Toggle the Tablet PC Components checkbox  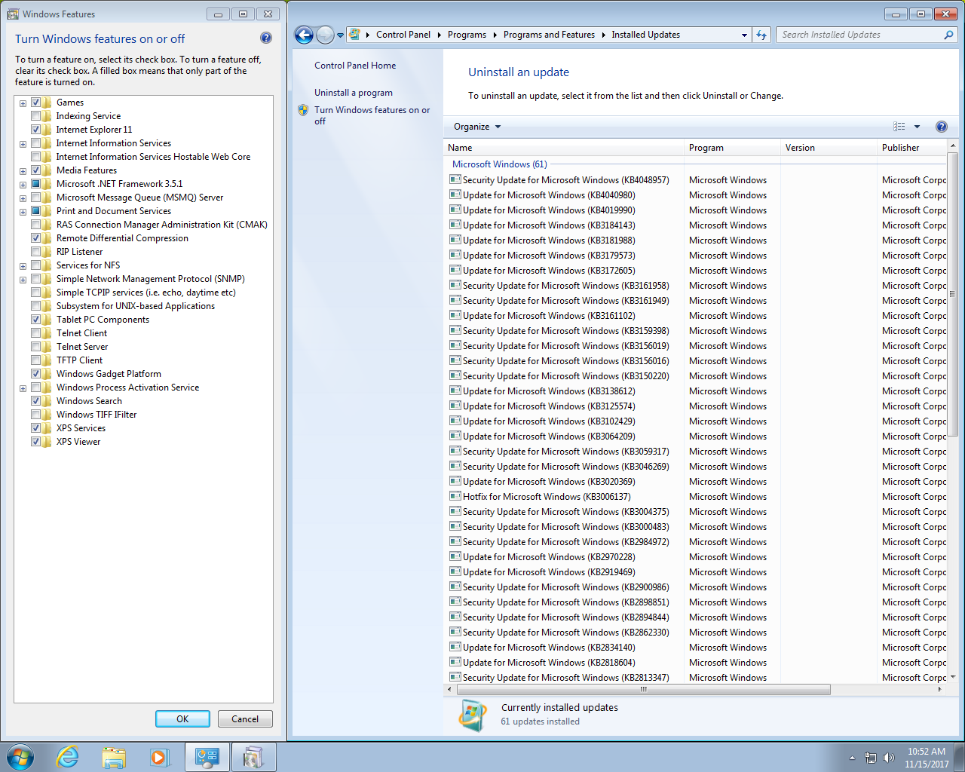pos(35,320)
